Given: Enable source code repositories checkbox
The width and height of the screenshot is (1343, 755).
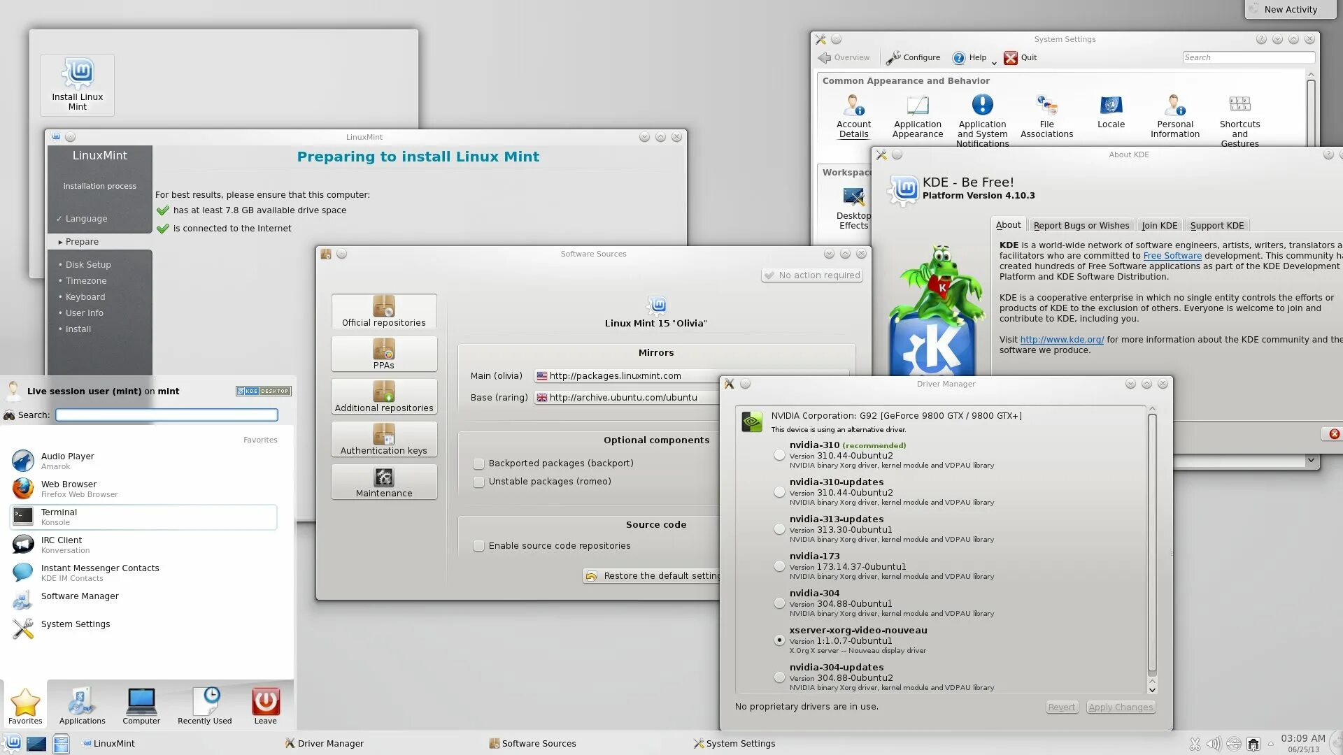Looking at the screenshot, I should pos(478,546).
